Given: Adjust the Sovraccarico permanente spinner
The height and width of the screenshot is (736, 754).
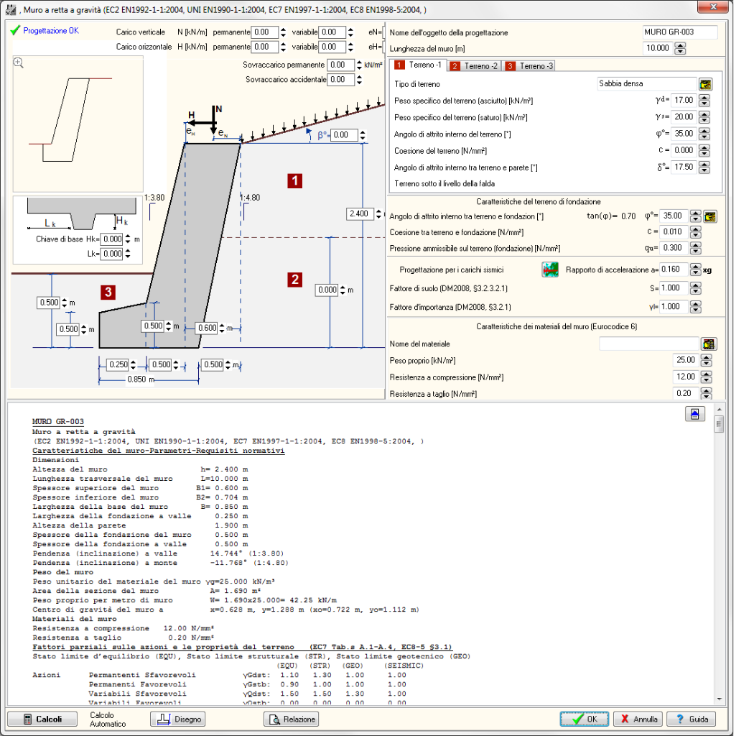Looking at the screenshot, I should (359, 65).
